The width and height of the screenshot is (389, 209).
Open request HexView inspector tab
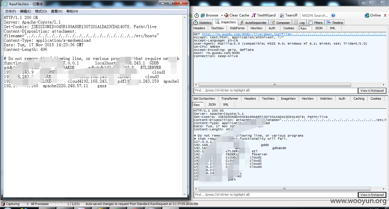tap(256, 28)
